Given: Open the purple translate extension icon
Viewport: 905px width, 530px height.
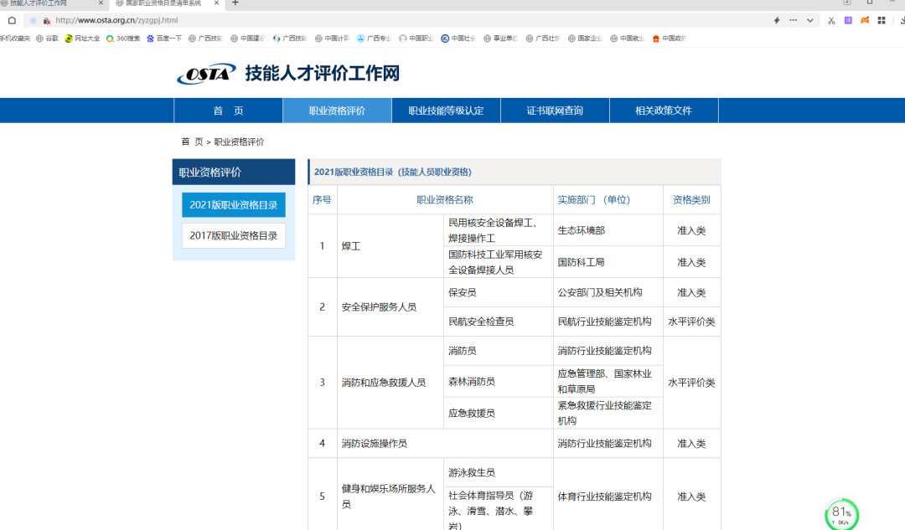Looking at the screenshot, I should [x=848, y=20].
